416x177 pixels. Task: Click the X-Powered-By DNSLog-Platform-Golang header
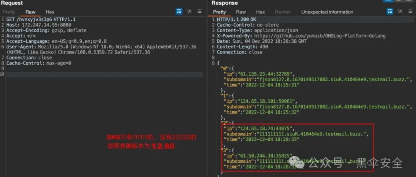click(301, 36)
